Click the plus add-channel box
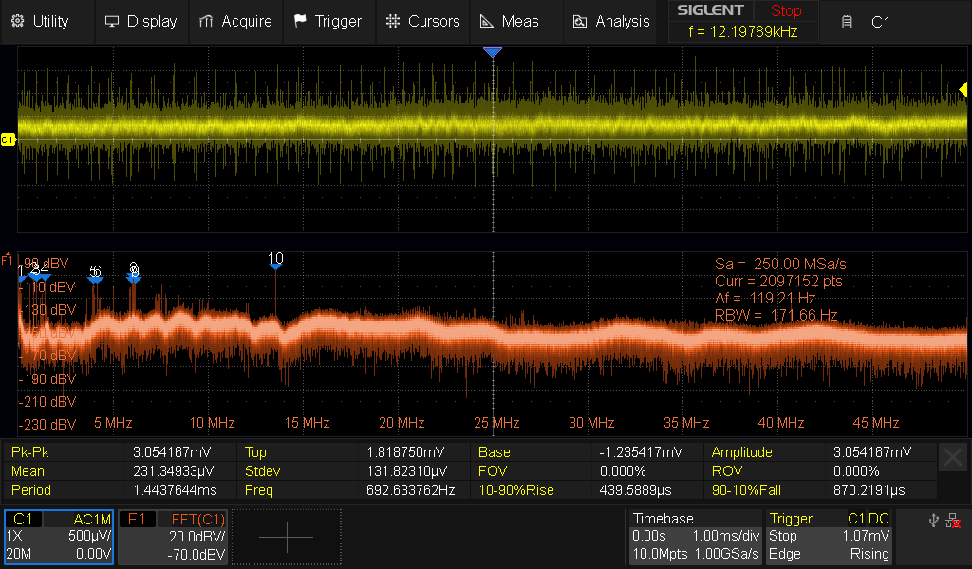This screenshot has width=972, height=569. [x=286, y=537]
